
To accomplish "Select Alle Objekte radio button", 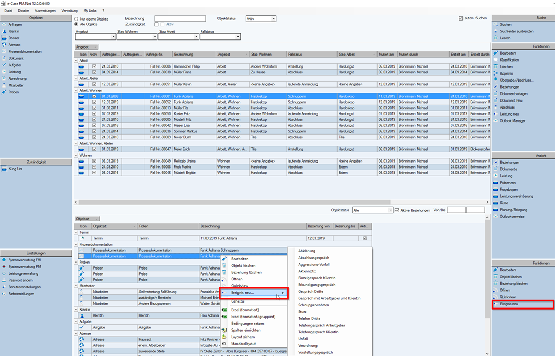I will click(76, 24).
